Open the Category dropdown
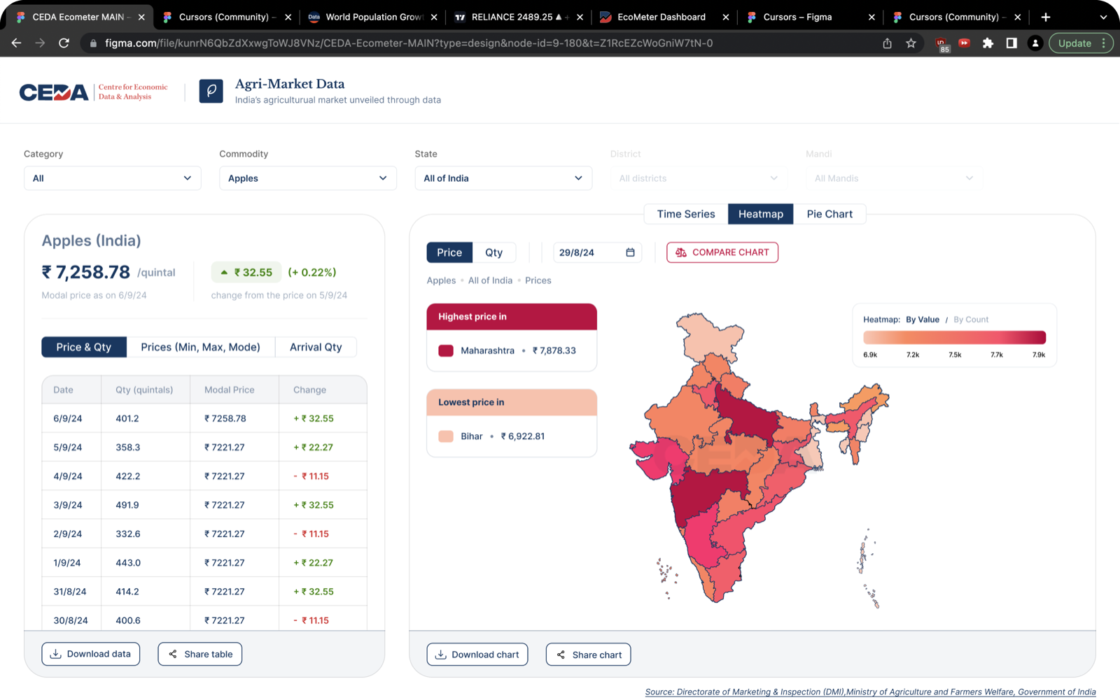The image size is (1120, 700). pos(112,178)
